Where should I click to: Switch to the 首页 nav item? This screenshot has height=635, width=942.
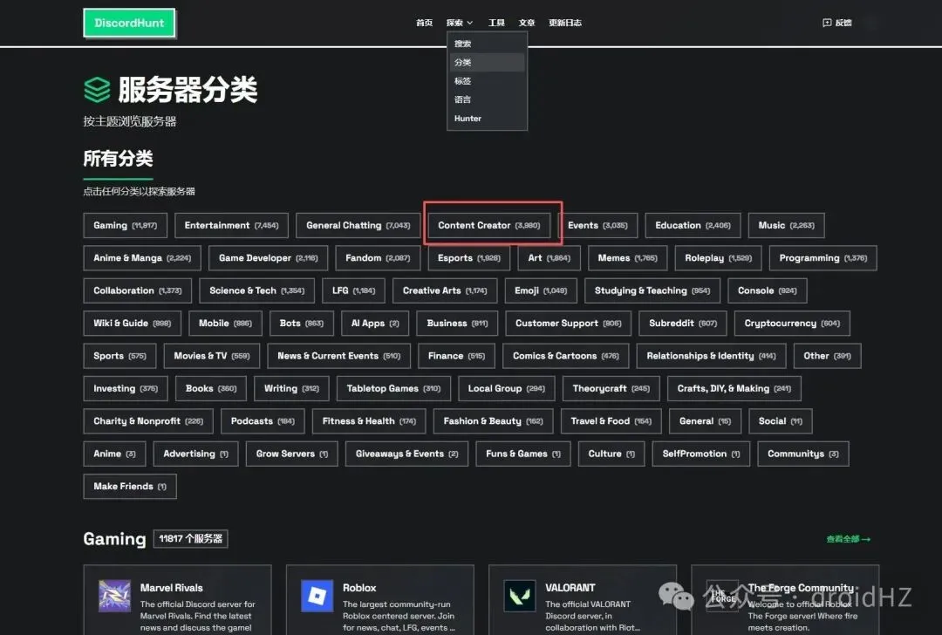coord(424,23)
